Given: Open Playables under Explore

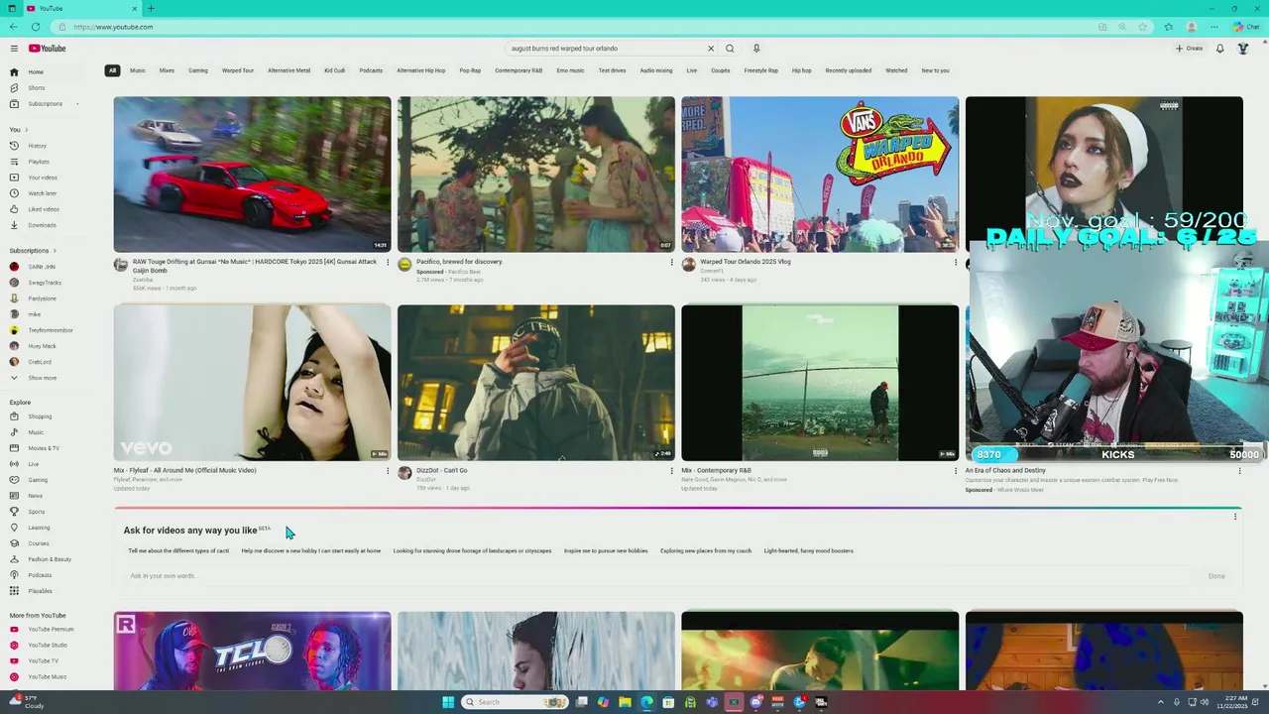Looking at the screenshot, I should coord(40,591).
